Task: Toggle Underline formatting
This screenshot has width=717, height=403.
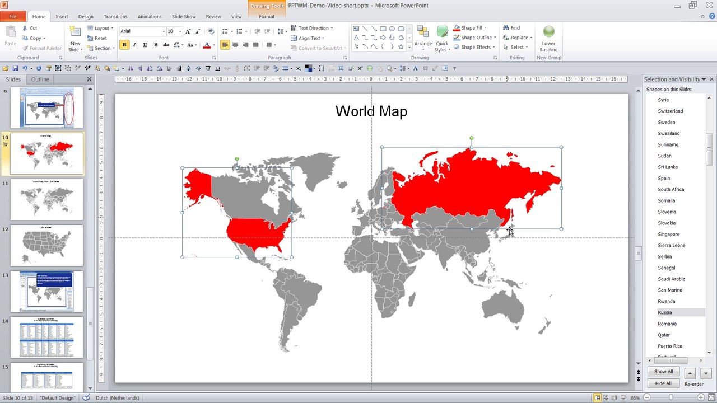Action: (x=145, y=45)
